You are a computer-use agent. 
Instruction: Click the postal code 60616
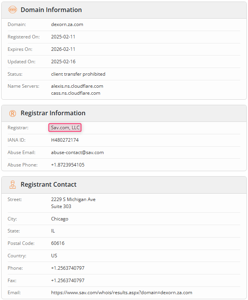coord(58,243)
